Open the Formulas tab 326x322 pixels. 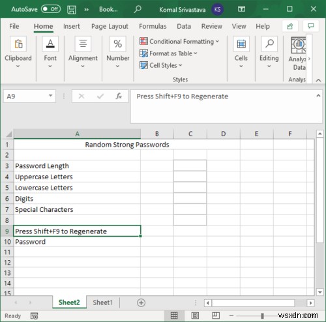[153, 26]
